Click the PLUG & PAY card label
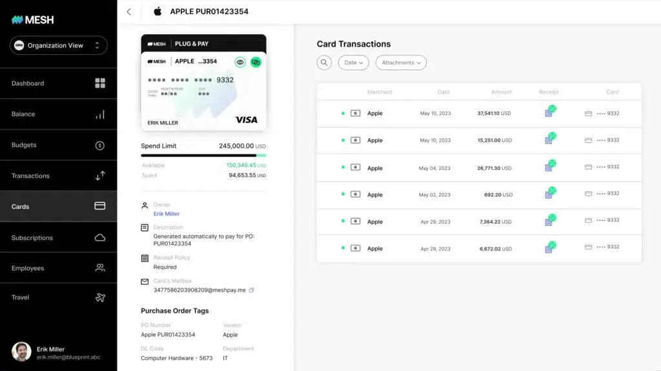 (191, 44)
